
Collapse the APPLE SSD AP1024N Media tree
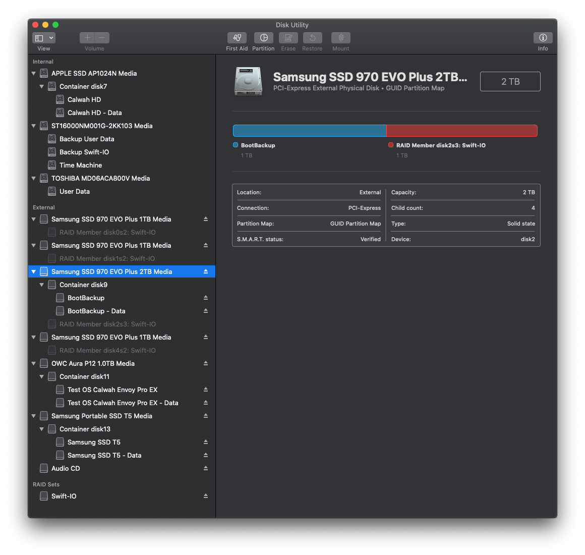[x=34, y=74]
